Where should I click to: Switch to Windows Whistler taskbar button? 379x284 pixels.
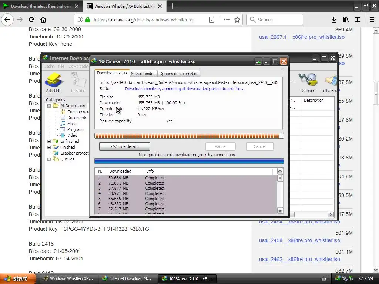point(68,278)
